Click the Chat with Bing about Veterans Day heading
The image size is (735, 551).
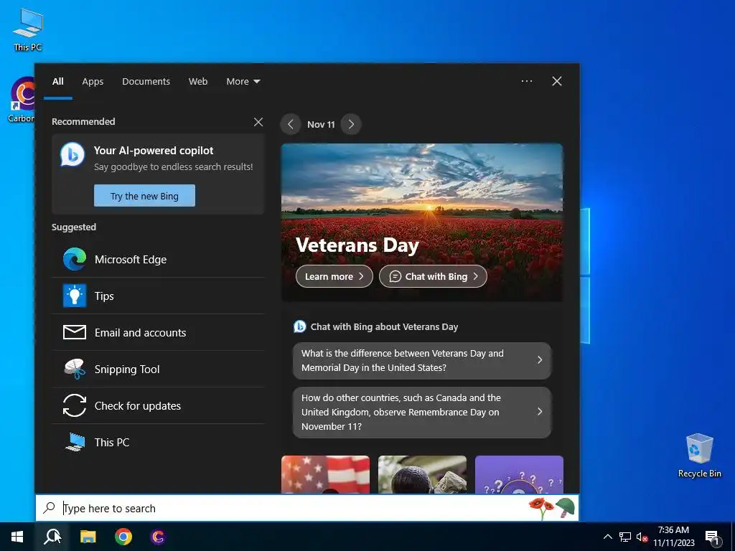(385, 326)
